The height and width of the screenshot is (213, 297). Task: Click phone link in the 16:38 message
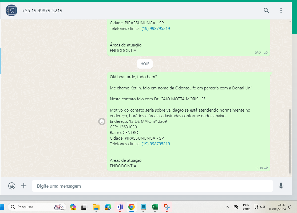pos(156,144)
